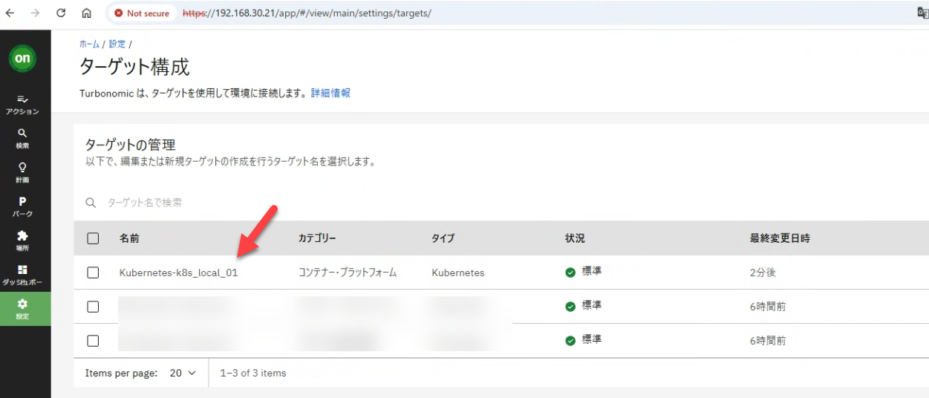Sort by the 状況 column header
This screenshot has width=929, height=398.
click(575, 238)
